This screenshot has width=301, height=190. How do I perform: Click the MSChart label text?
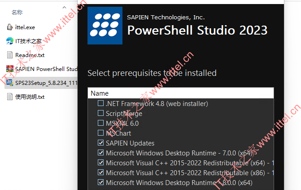coord(118,133)
